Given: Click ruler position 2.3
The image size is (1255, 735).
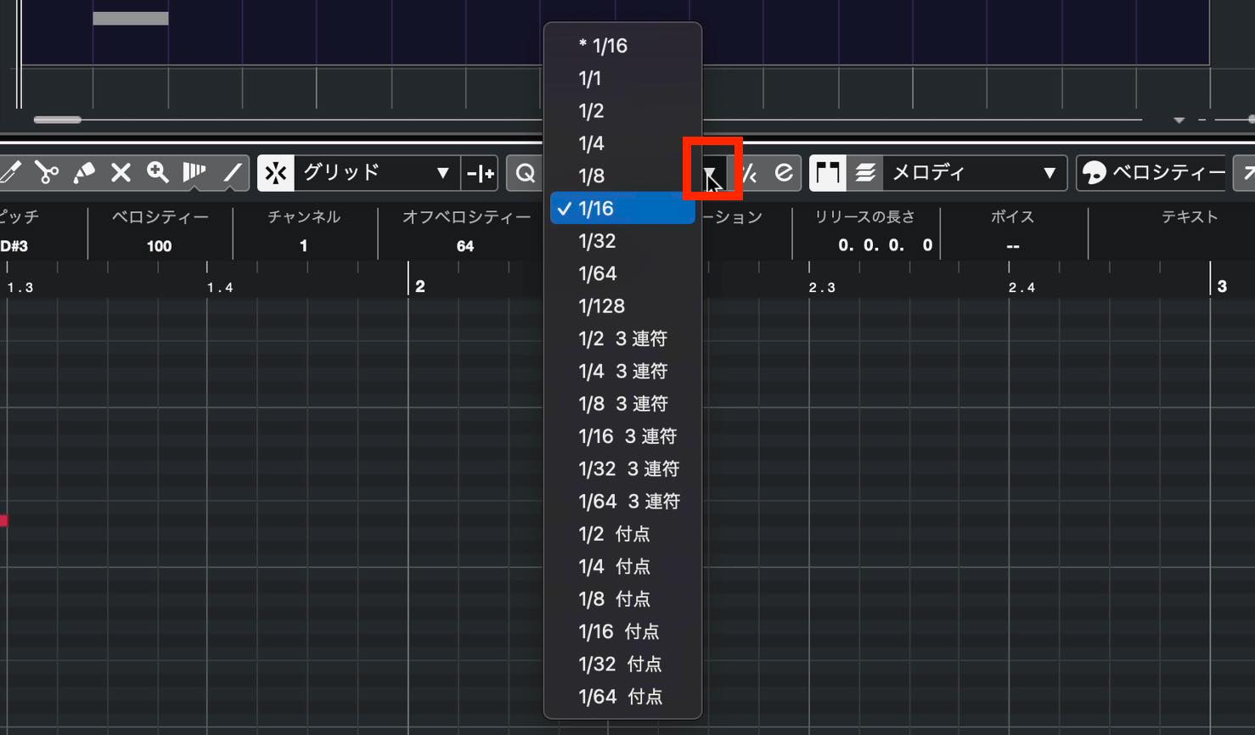Looking at the screenshot, I should 822,288.
